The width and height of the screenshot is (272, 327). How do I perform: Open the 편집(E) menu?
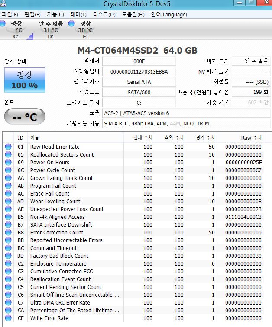32,14
